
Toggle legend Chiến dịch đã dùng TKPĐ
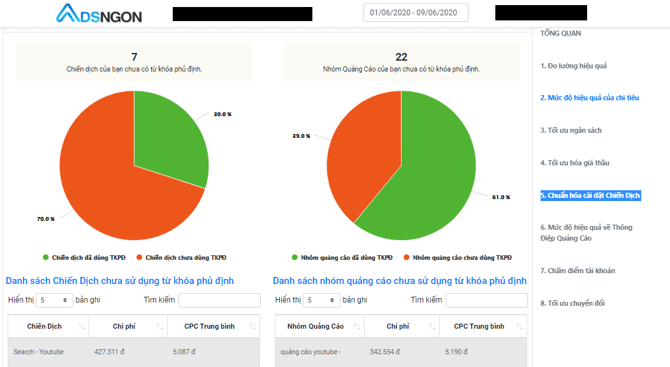[84, 257]
